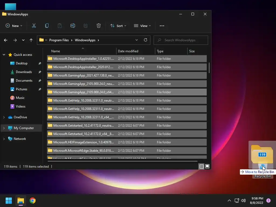Open Documents in the sidebar
The width and height of the screenshot is (276, 207).
(24, 80)
